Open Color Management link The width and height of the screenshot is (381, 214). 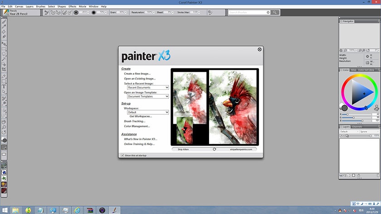[137, 126]
